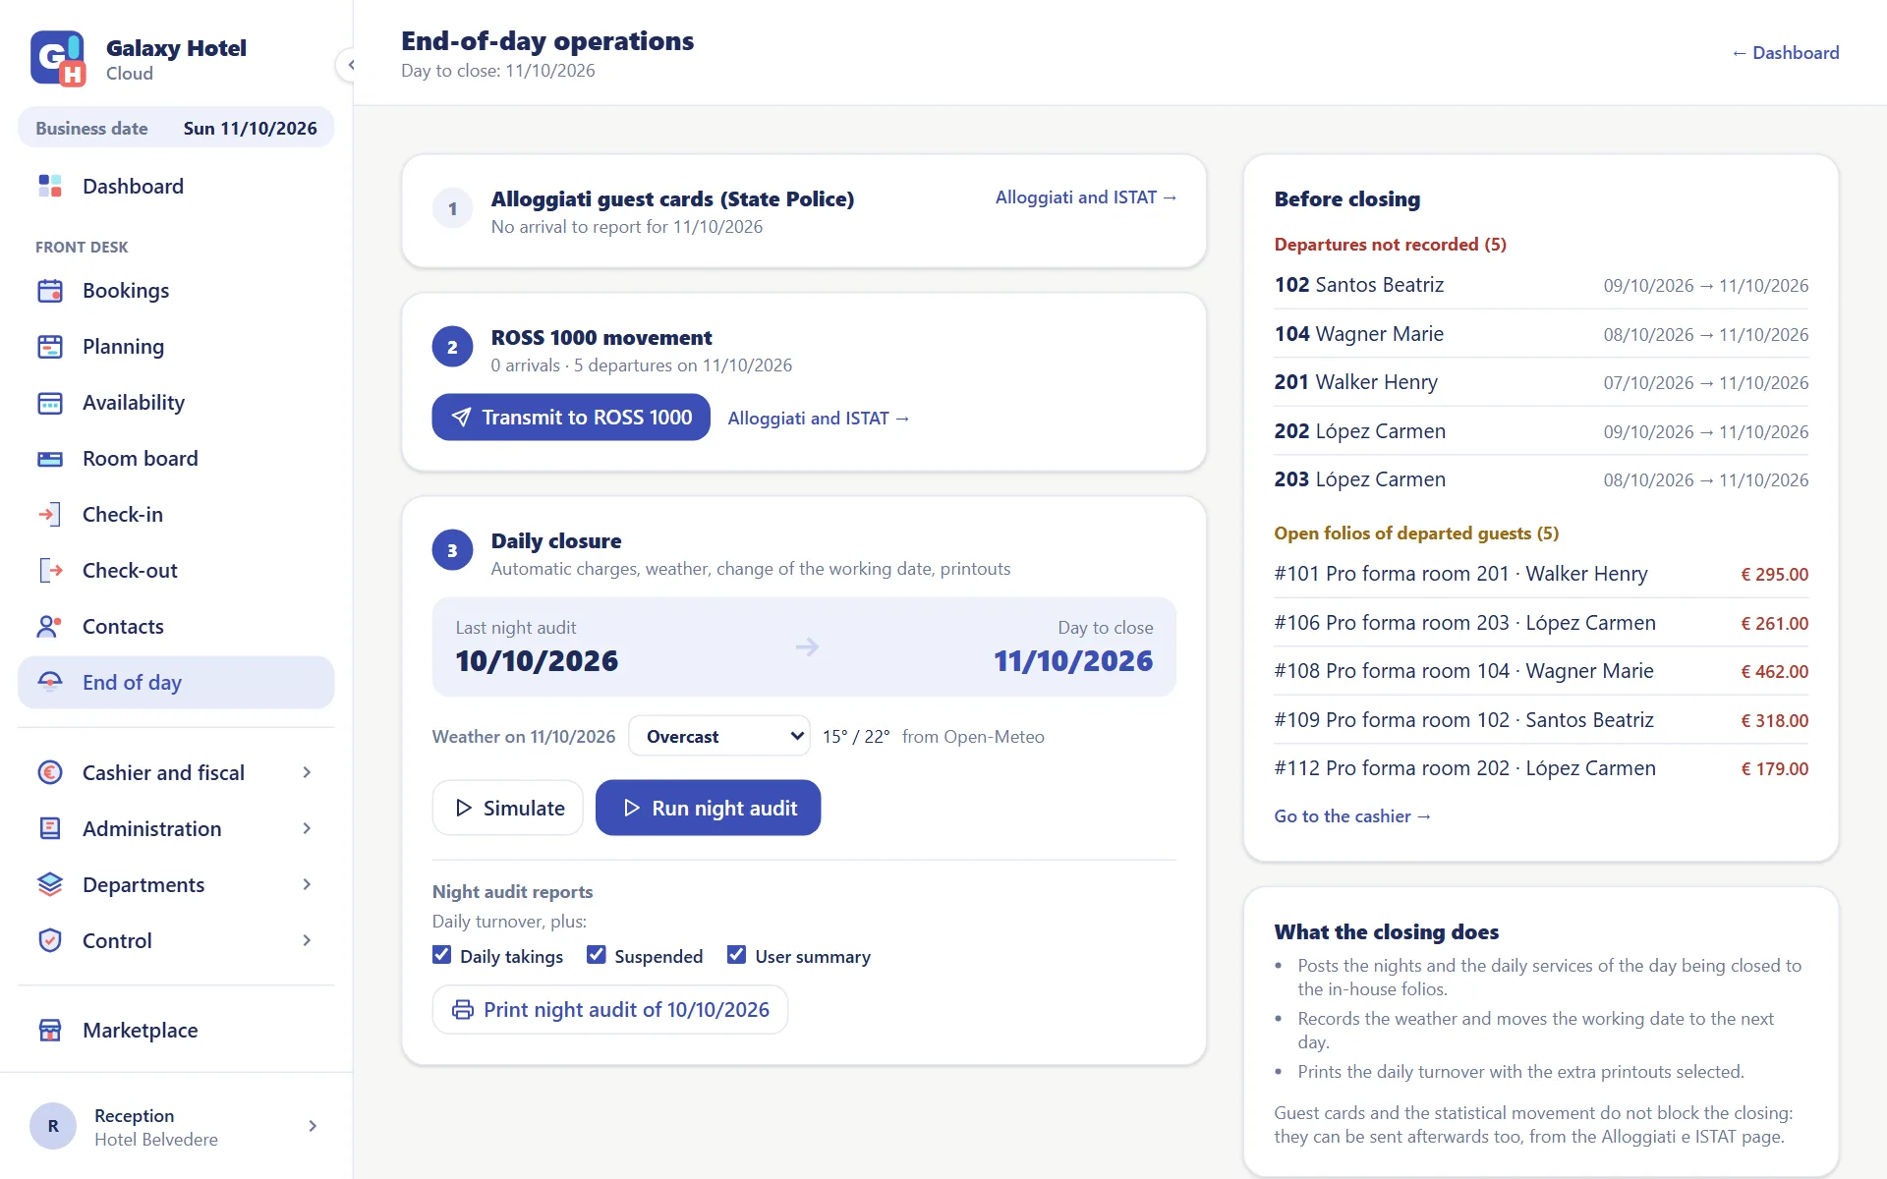The image size is (1887, 1179).
Task: Click the Room board bed icon
Action: click(50, 458)
